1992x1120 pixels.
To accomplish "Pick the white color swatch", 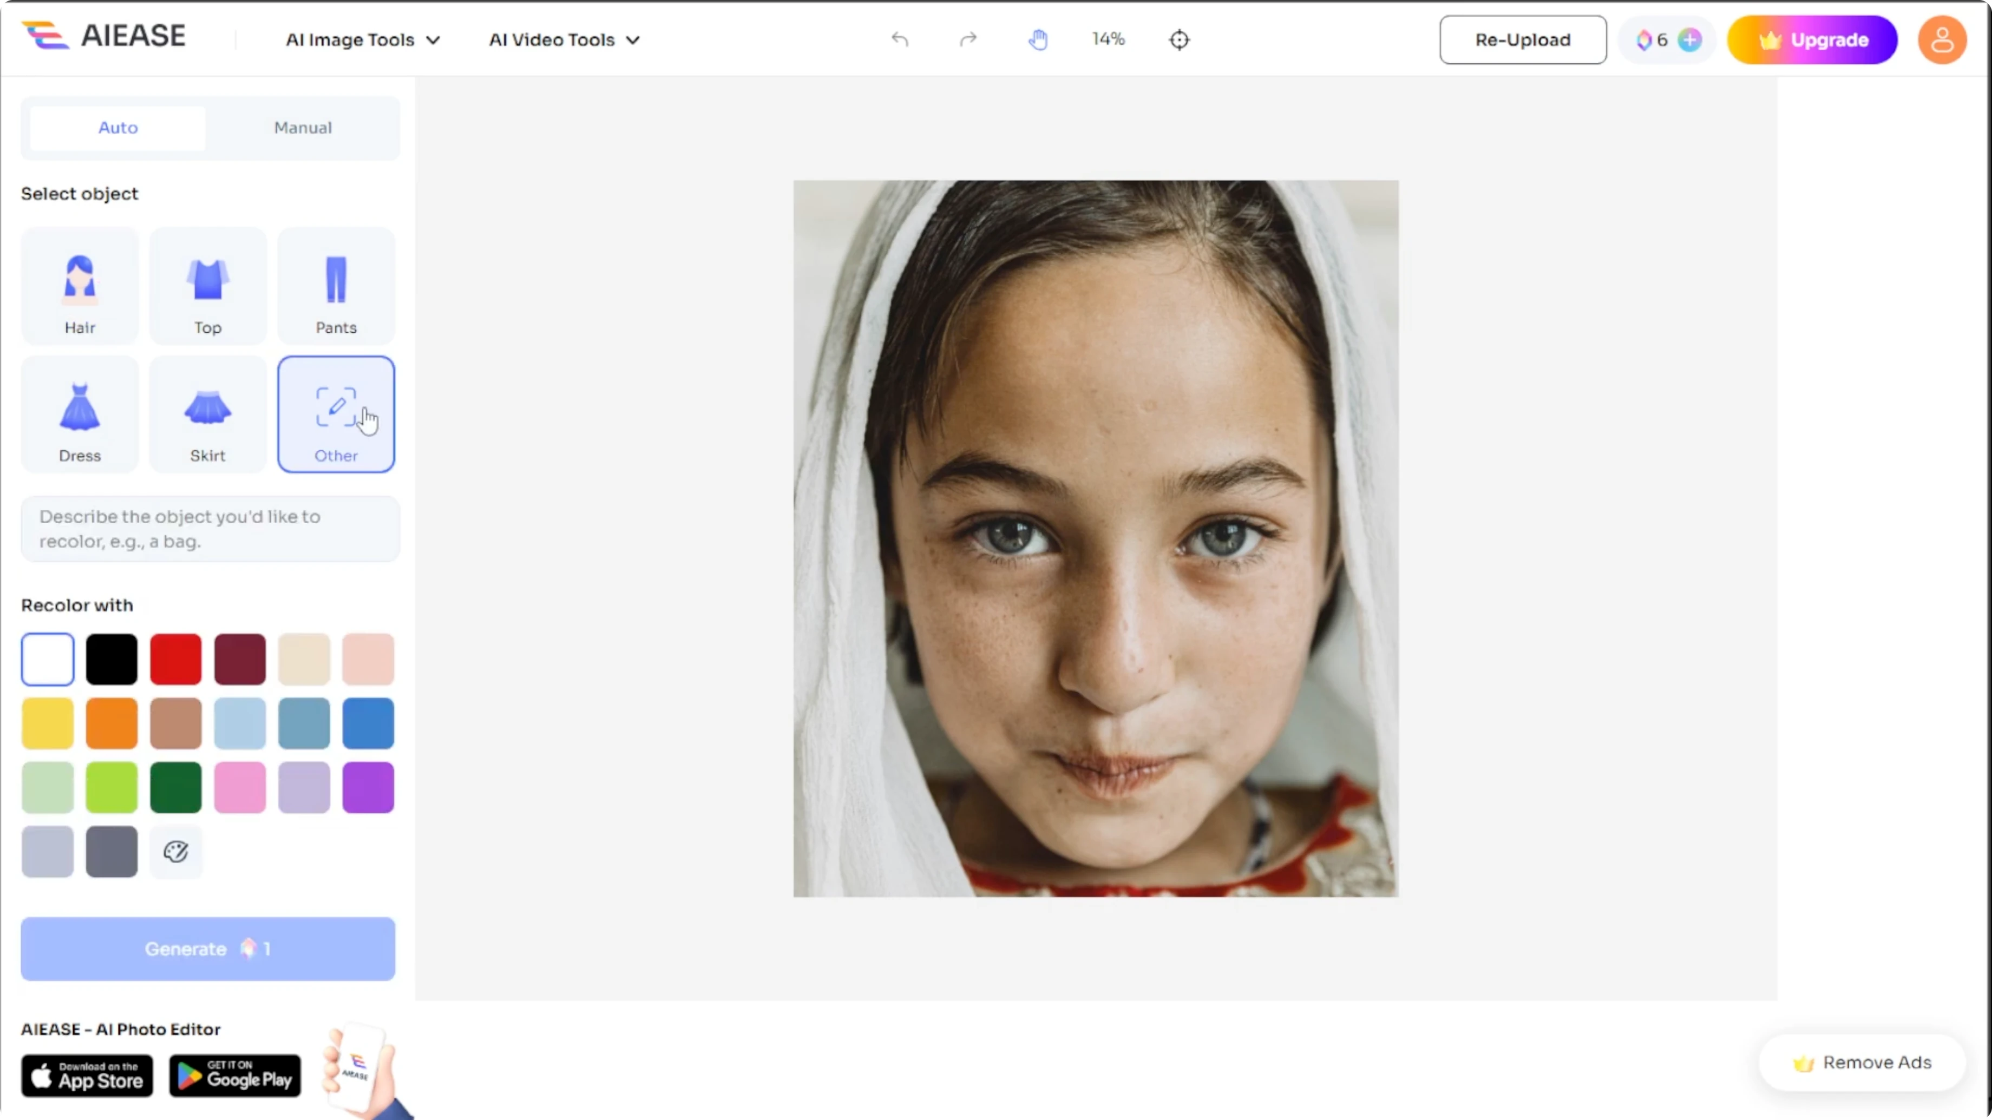I will 48,660.
